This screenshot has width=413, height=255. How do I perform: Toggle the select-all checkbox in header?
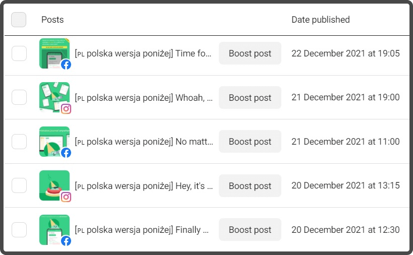pyautogui.click(x=19, y=20)
